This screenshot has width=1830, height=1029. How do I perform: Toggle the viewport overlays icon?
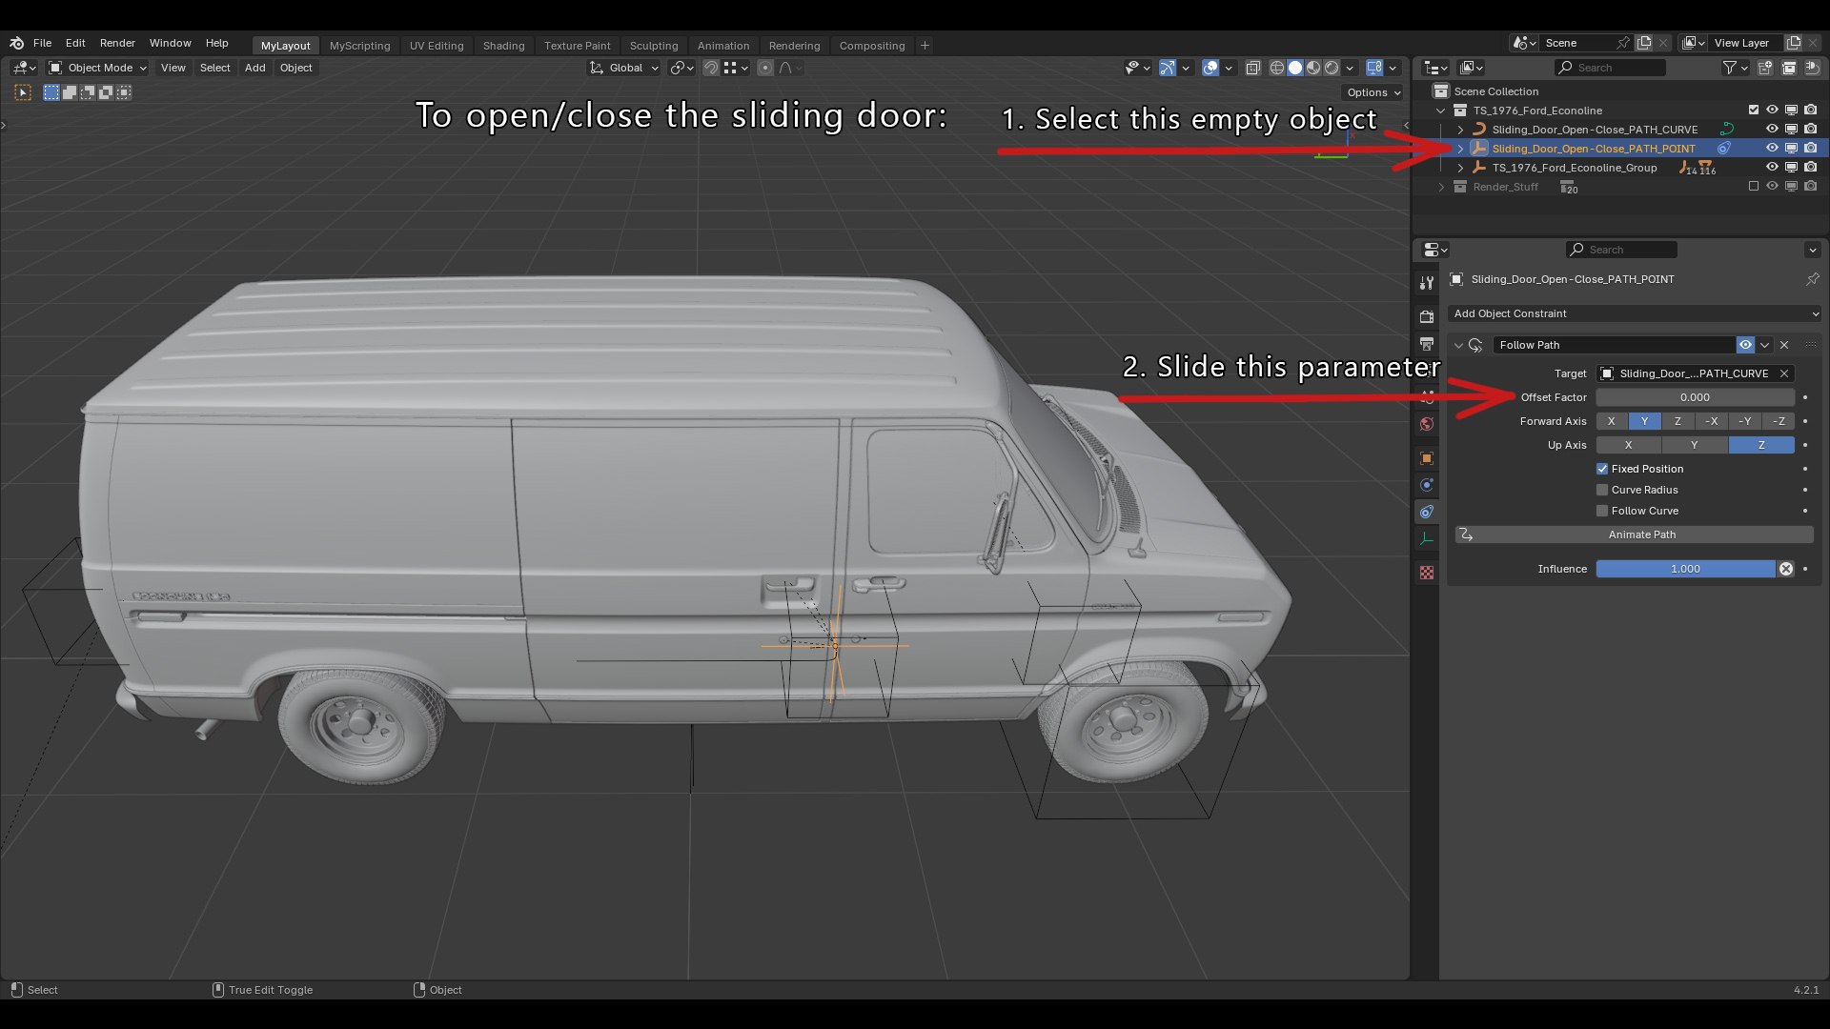(x=1210, y=68)
